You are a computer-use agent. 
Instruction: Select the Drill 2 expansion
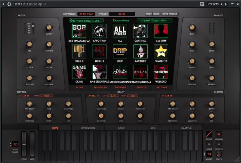pyautogui.click(x=79, y=51)
